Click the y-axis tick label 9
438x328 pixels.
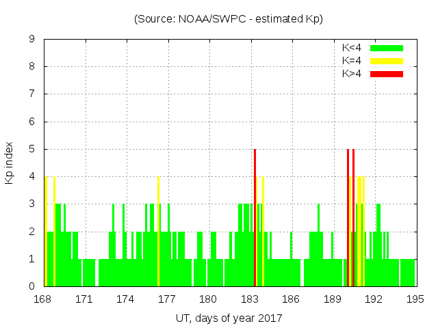(32, 39)
